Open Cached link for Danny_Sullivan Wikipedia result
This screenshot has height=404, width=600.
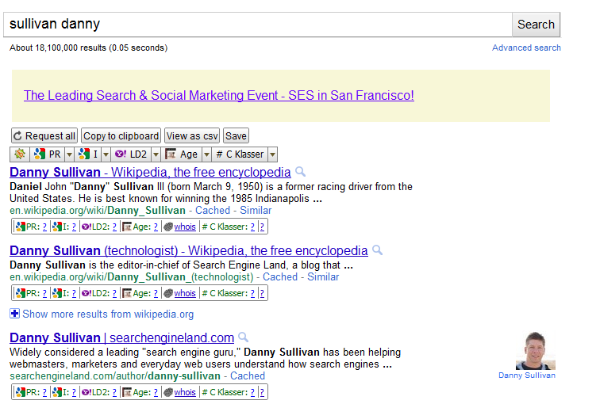tap(213, 211)
